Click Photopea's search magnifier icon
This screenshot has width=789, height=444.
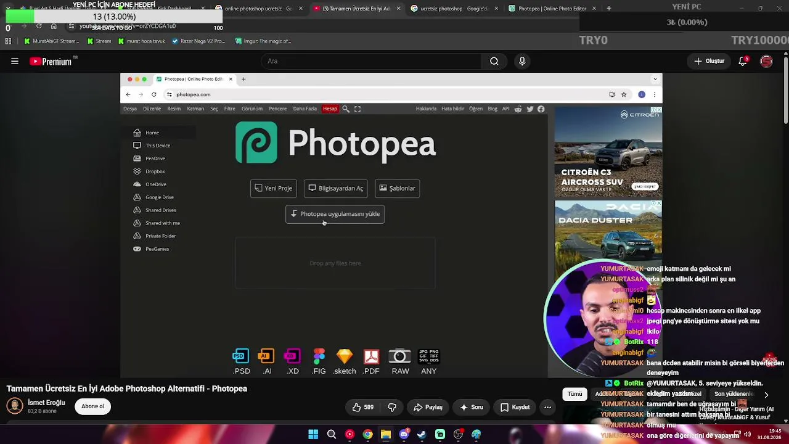click(x=346, y=109)
